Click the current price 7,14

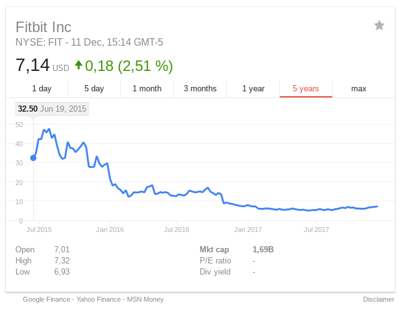tap(33, 65)
